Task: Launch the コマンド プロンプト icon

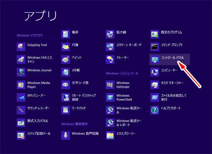Action: (x=155, y=47)
